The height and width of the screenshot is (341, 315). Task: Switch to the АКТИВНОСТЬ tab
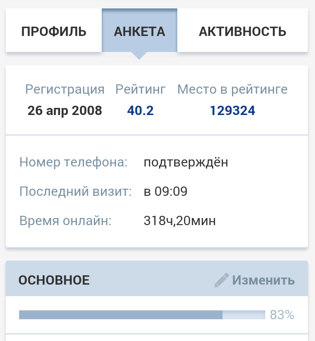pyautogui.click(x=242, y=32)
